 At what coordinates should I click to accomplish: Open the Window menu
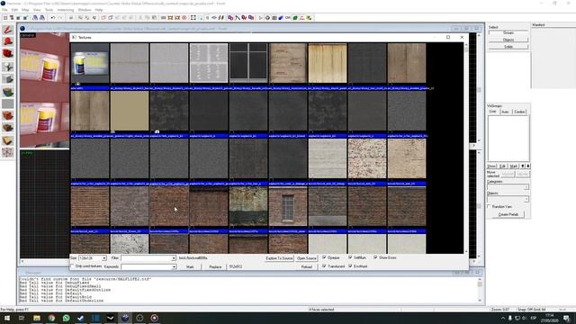85,10
